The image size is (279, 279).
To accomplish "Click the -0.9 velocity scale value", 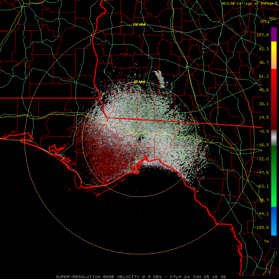I will tap(264, 131).
